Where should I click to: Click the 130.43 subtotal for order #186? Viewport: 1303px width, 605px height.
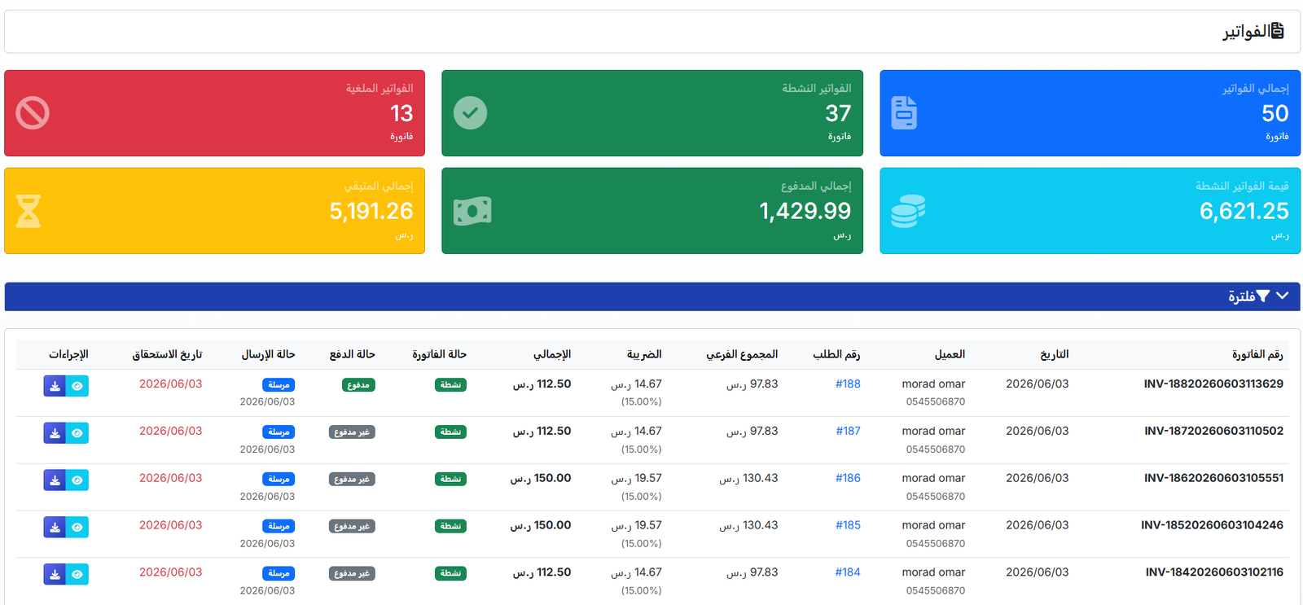(748, 478)
